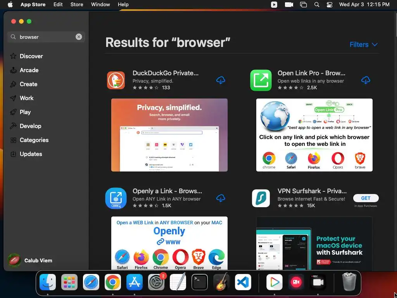Launch GarageBand from the Dock

coord(221,282)
